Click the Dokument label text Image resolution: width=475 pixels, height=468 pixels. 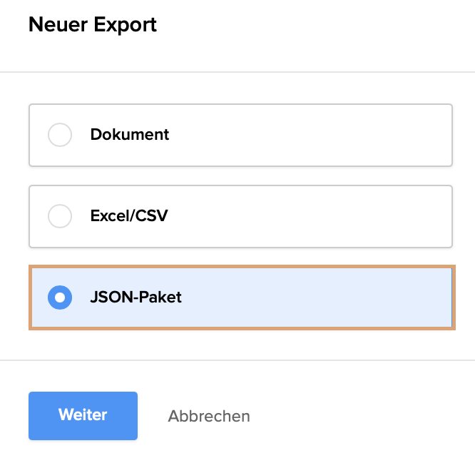coord(130,135)
